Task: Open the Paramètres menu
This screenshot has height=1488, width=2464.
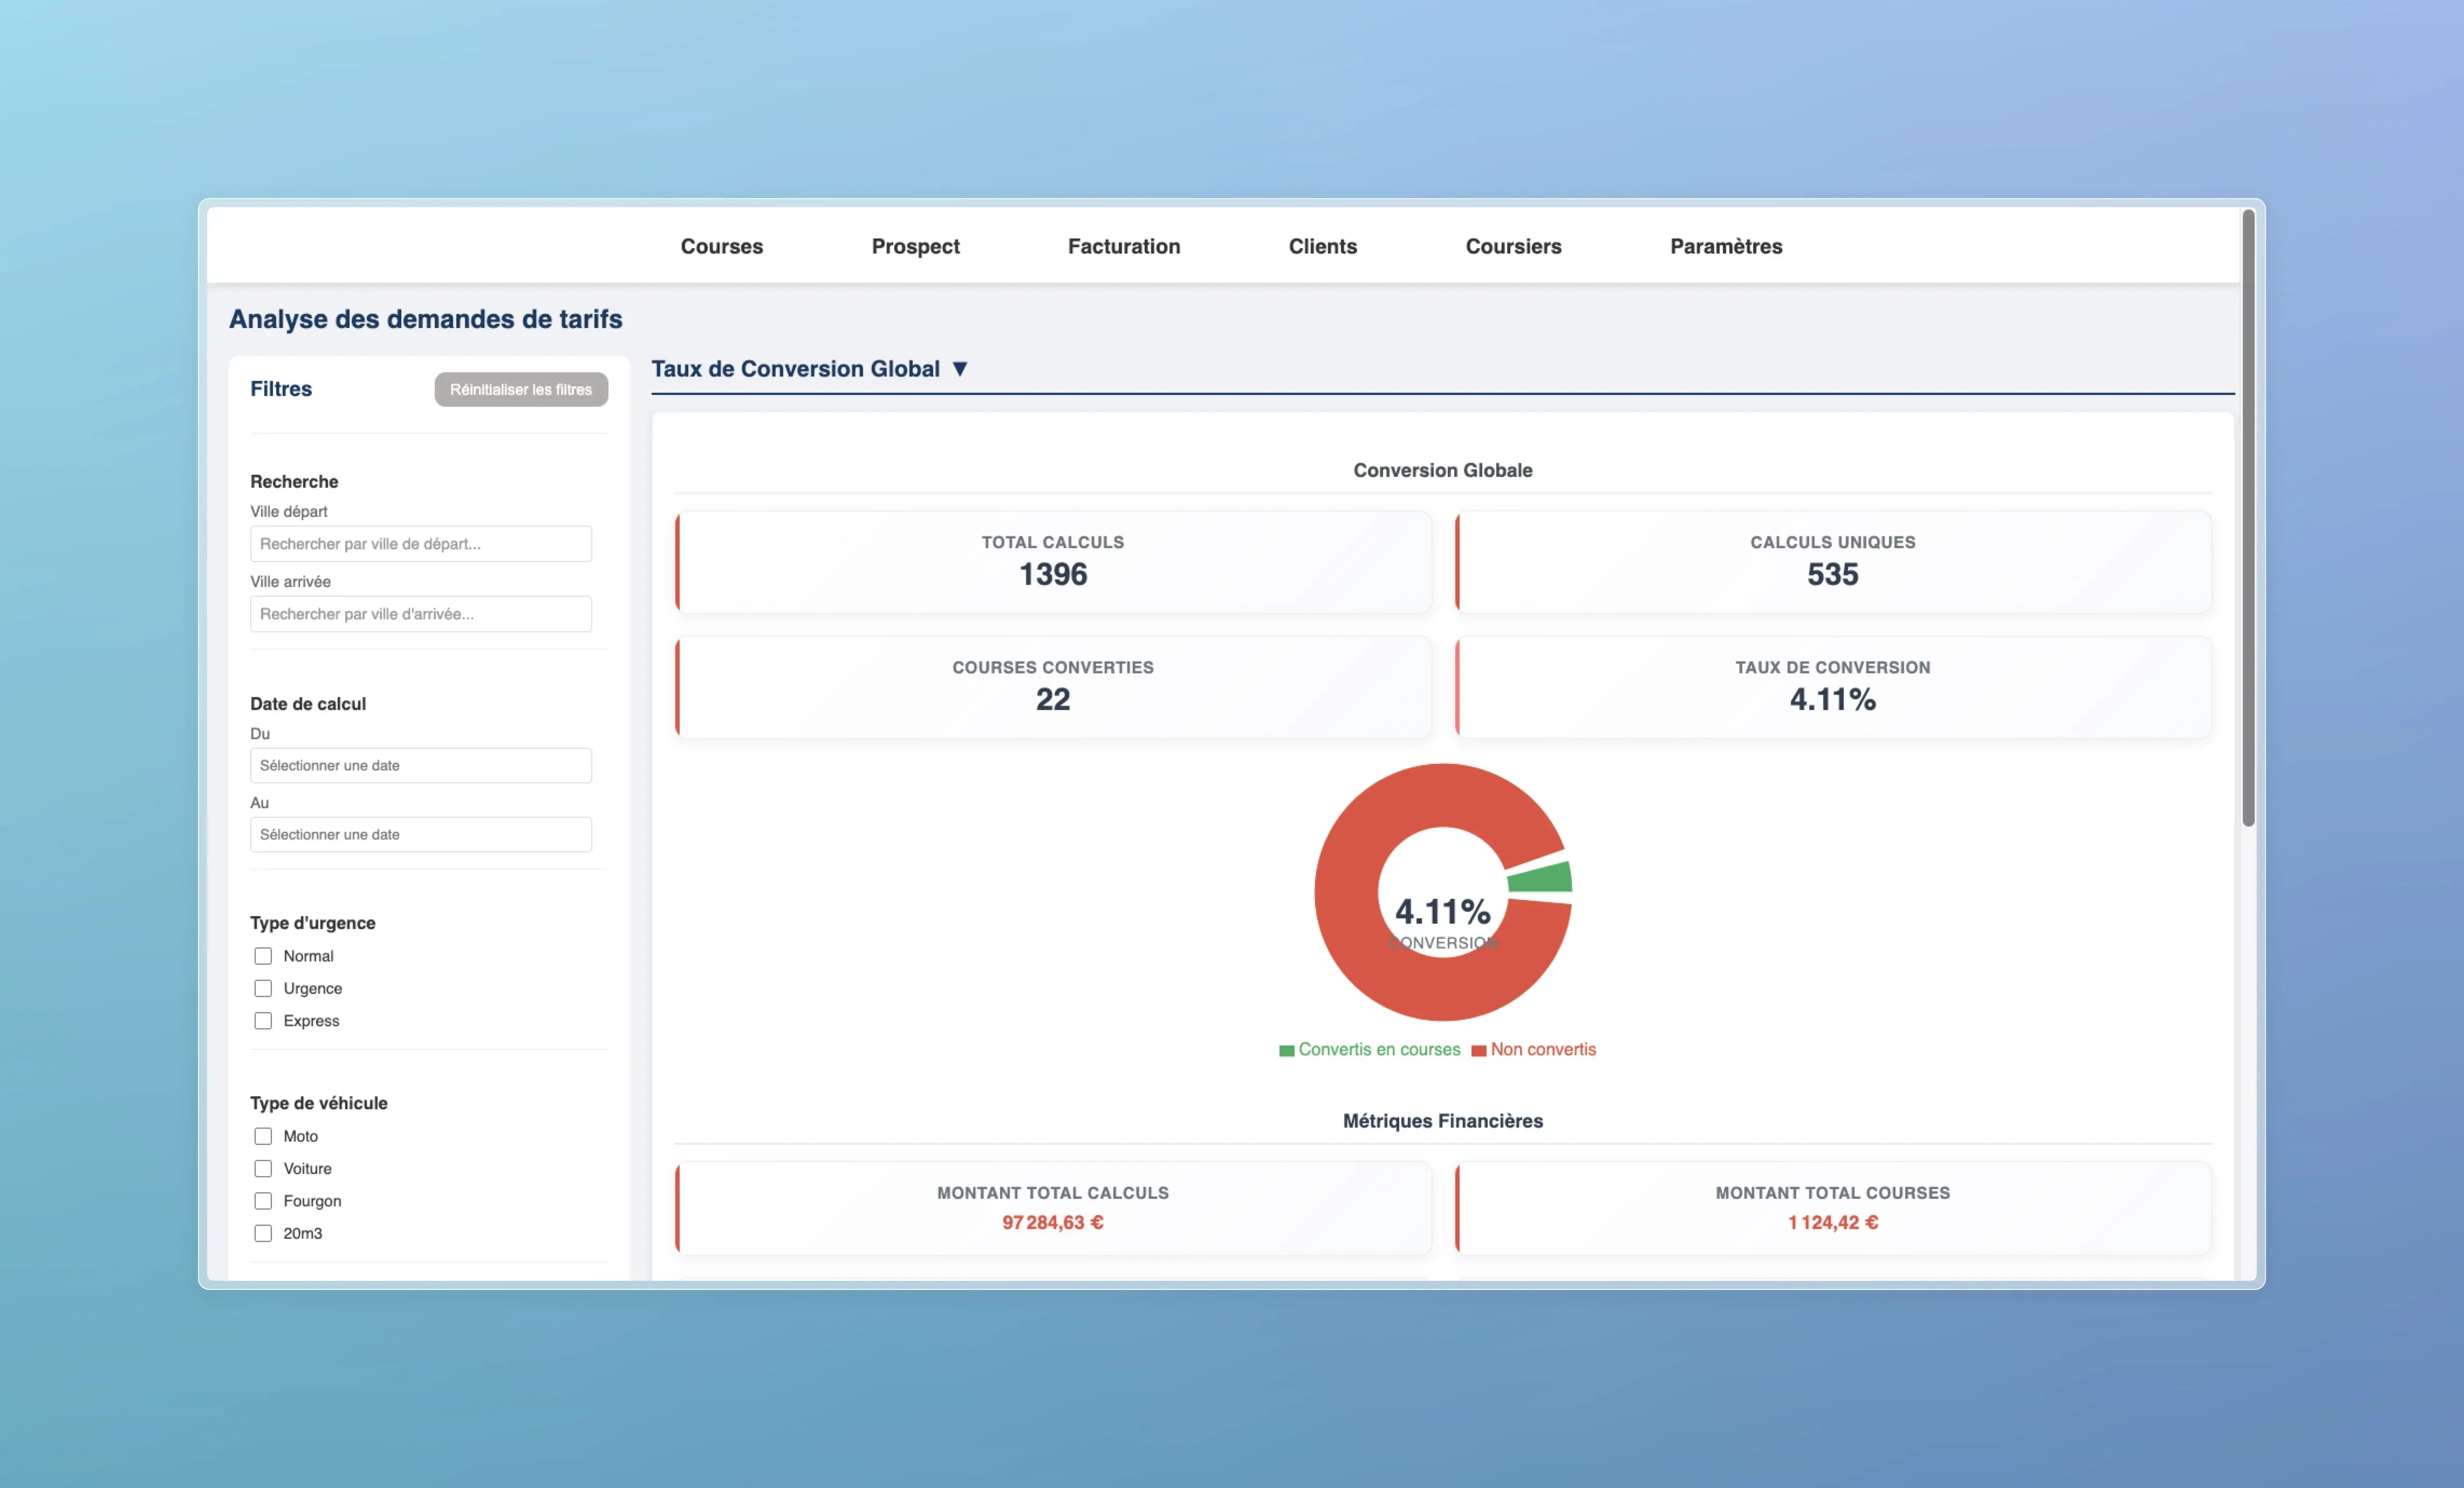Action: coord(1725,246)
